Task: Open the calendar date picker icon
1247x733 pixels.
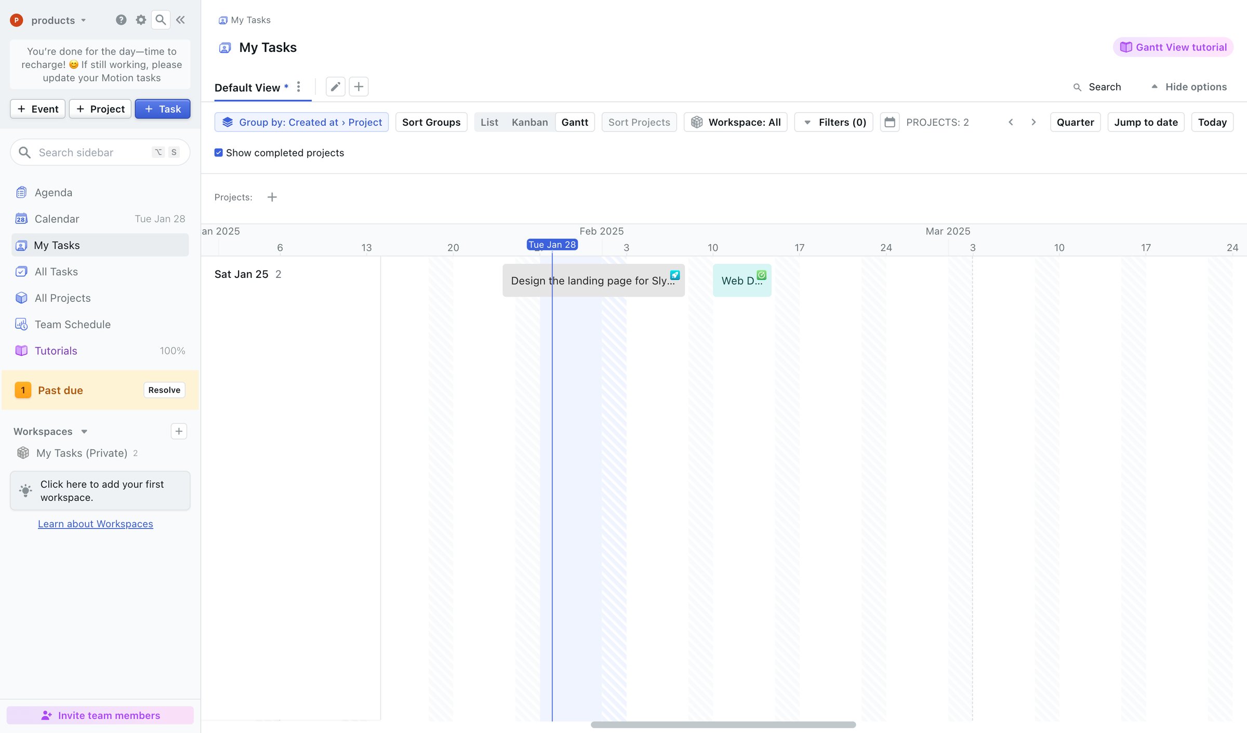Action: coord(890,122)
